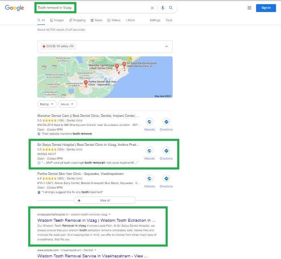Click the Directions icon for Manohar Dental Care
This screenshot has height=259, width=281.
tap(166, 122)
